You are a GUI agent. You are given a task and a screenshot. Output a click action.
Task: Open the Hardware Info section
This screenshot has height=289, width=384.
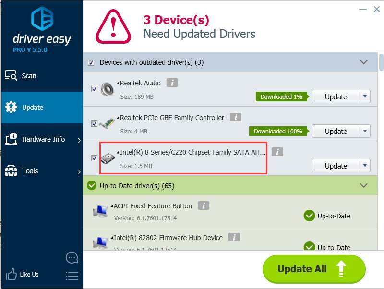point(42,139)
